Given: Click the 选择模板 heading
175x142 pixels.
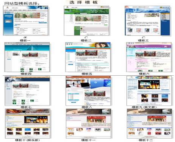Looking at the screenshot, I should 84,2.
